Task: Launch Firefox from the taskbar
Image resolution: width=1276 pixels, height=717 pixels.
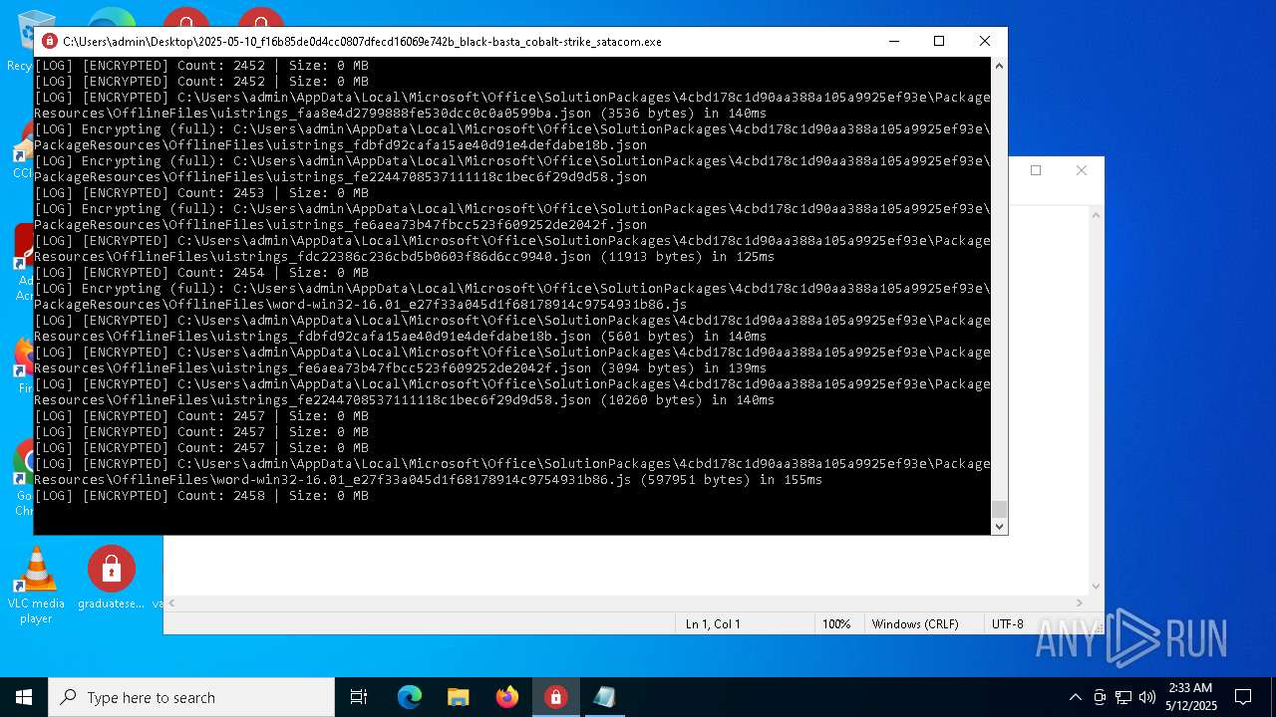Action: tap(507, 697)
